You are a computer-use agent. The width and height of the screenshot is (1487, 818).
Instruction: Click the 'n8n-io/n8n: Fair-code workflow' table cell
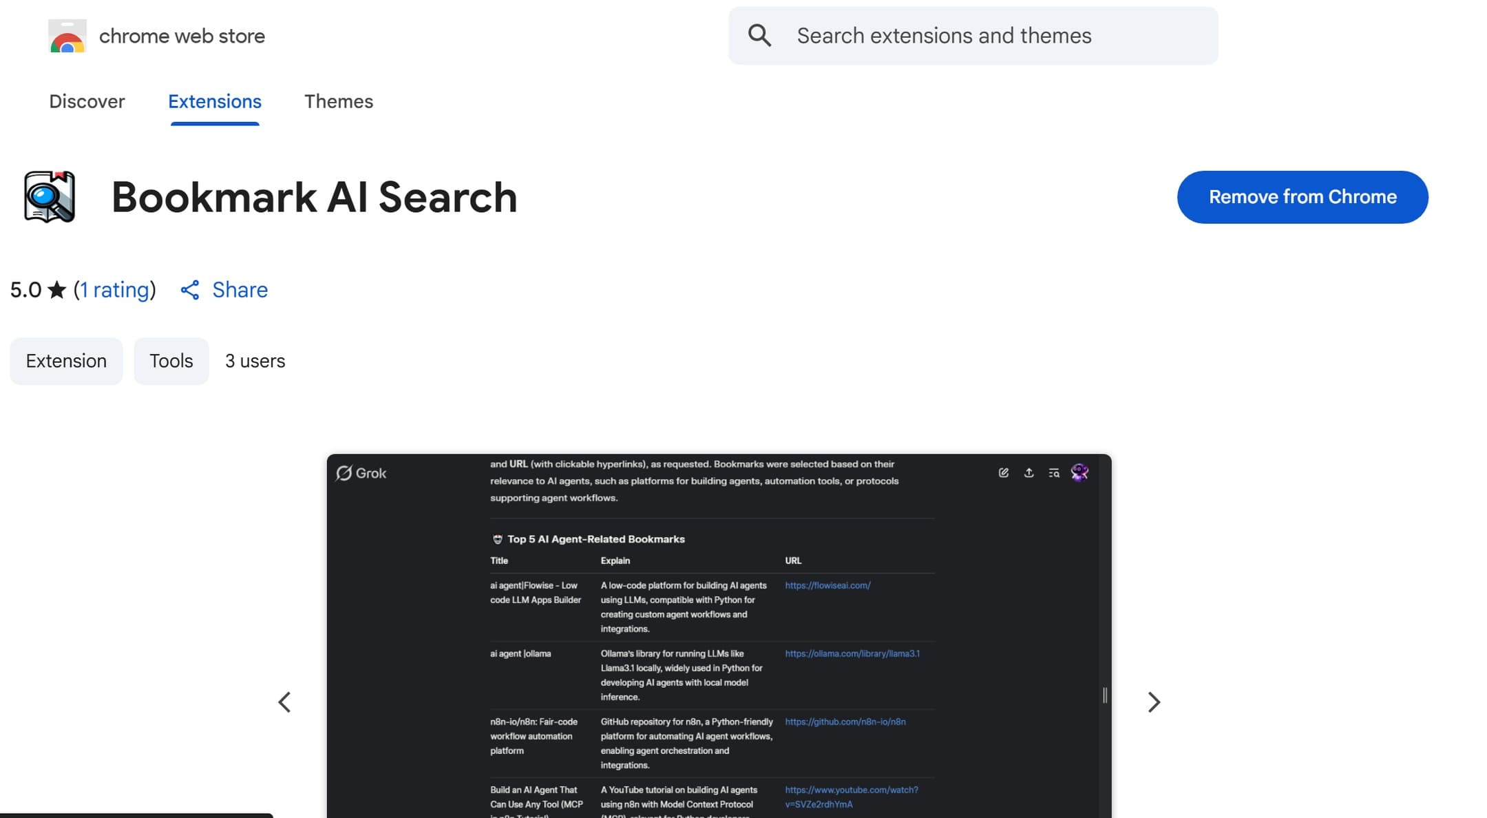pos(534,736)
